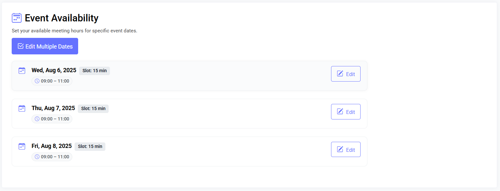
Task: Click the date label Fri, Aug 8, 2025
Action: point(52,146)
